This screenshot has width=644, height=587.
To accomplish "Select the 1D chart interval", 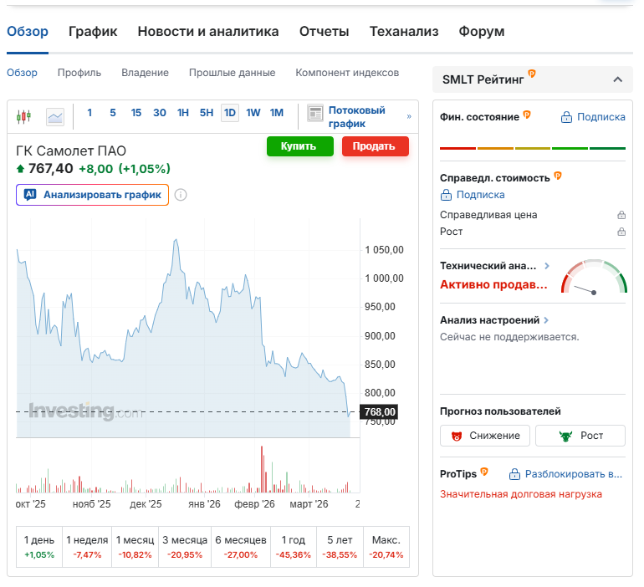I will point(230,113).
